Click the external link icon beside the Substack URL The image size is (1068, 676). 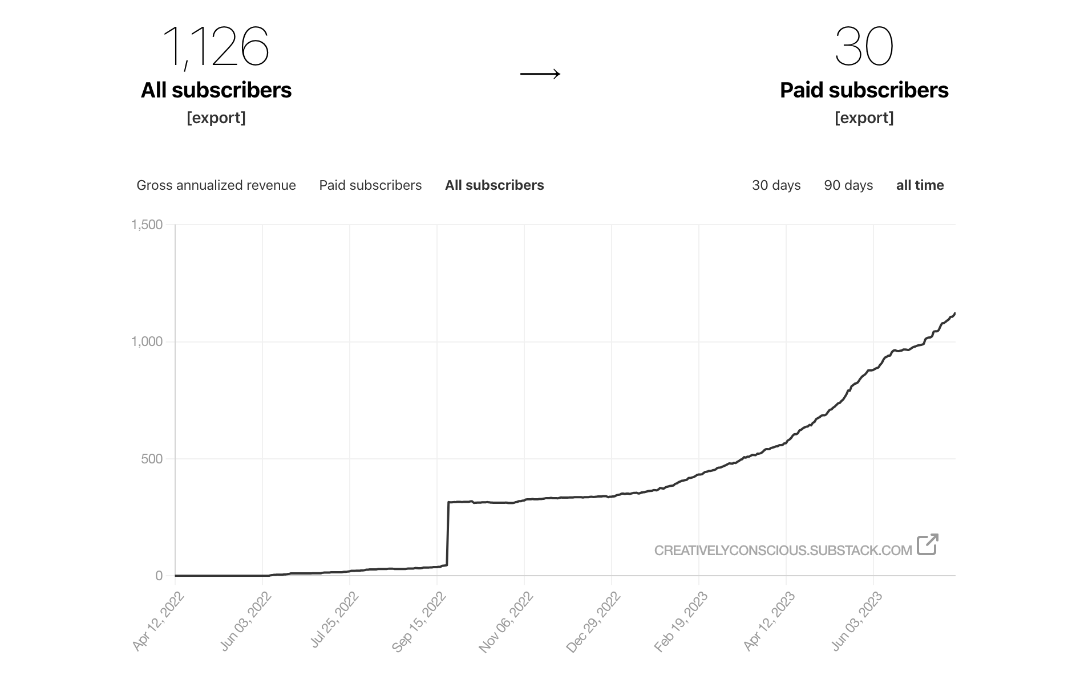click(927, 544)
